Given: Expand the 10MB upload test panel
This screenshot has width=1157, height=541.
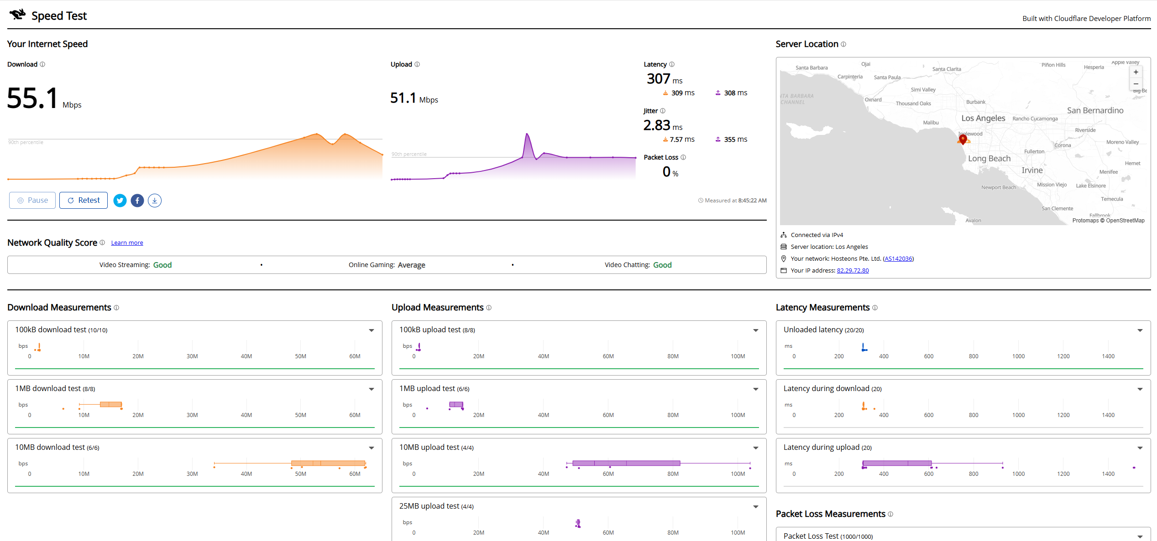Looking at the screenshot, I should tap(756, 448).
